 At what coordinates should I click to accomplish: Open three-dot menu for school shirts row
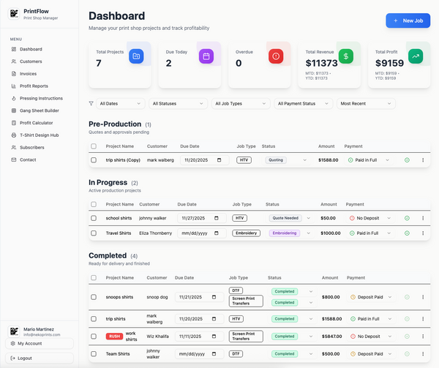tap(422, 218)
